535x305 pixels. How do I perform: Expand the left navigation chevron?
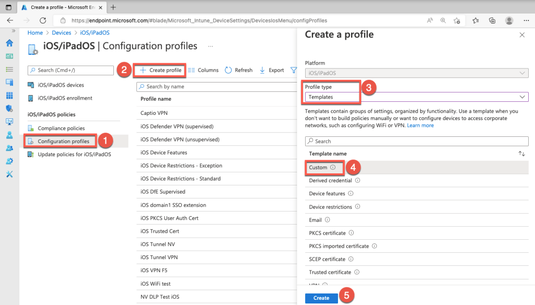point(9,31)
